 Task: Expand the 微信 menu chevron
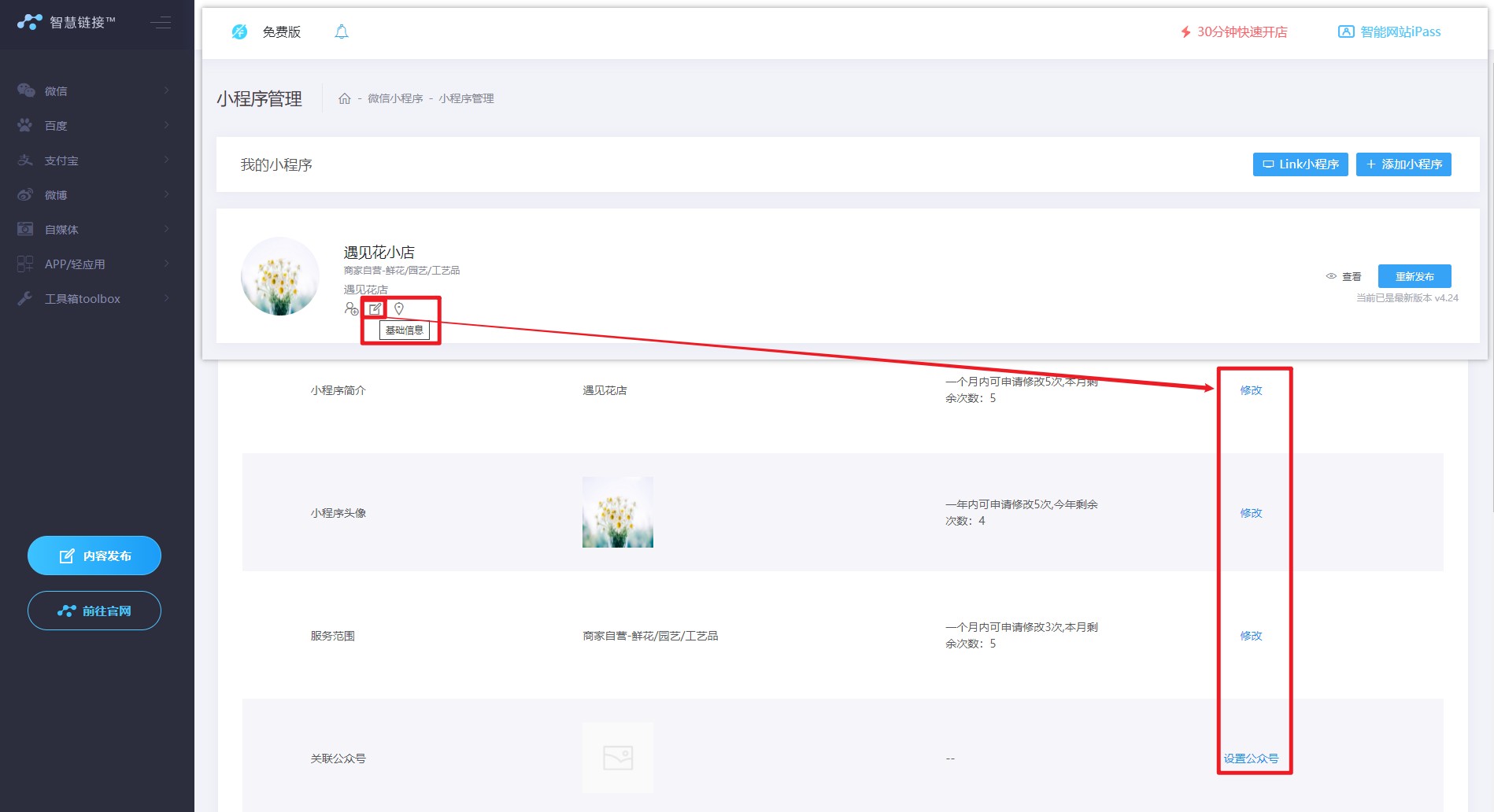[166, 90]
